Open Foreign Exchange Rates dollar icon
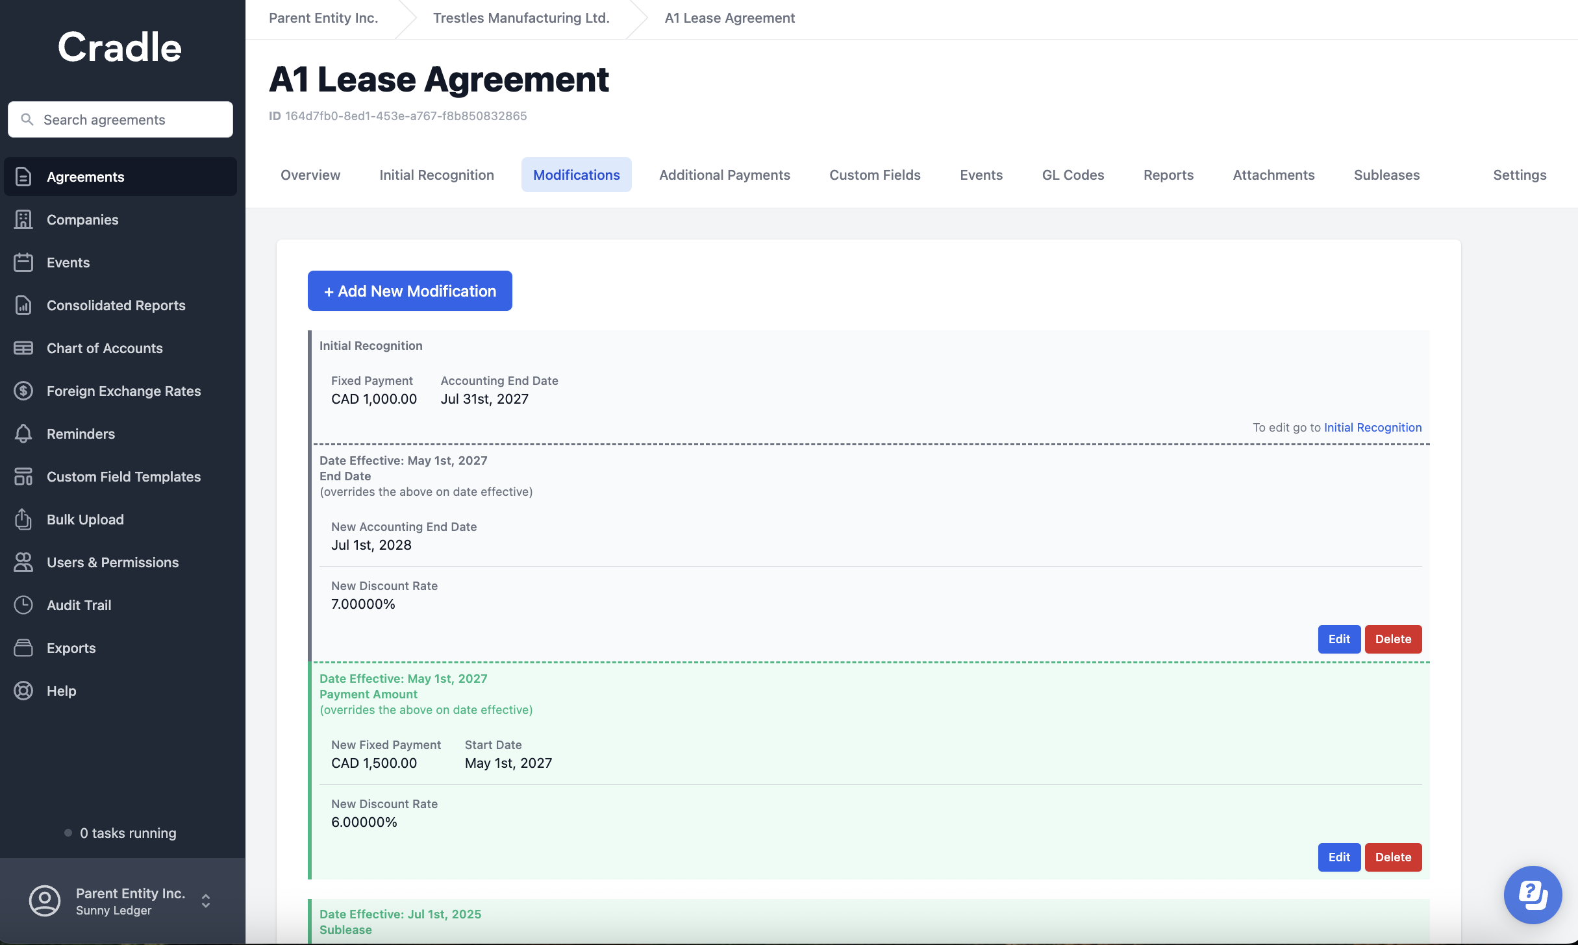The height and width of the screenshot is (945, 1578). tap(23, 391)
